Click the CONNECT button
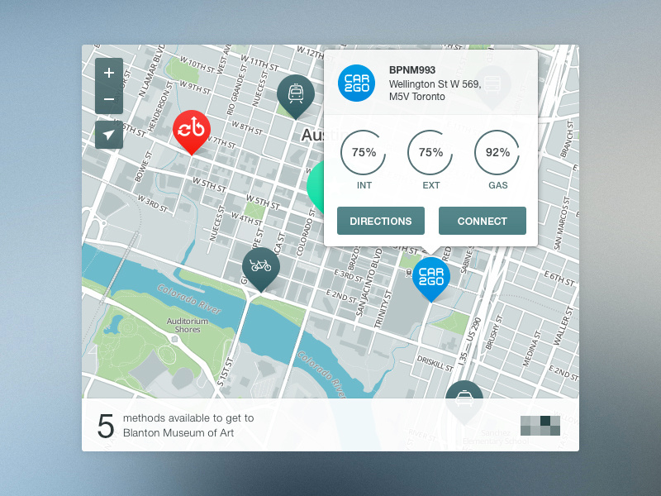 click(483, 221)
